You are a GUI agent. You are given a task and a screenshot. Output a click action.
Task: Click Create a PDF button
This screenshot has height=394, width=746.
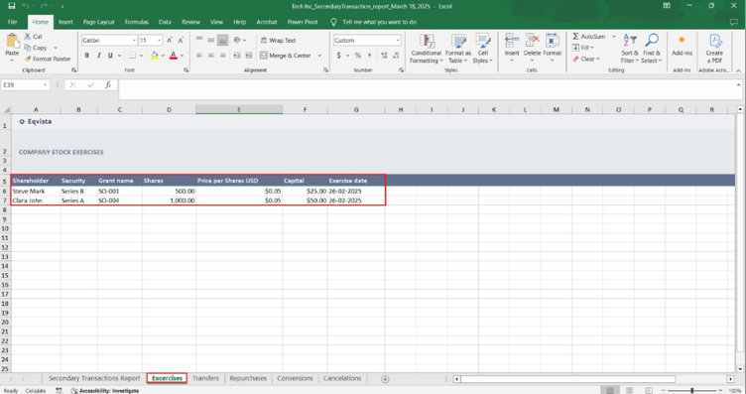click(x=714, y=49)
